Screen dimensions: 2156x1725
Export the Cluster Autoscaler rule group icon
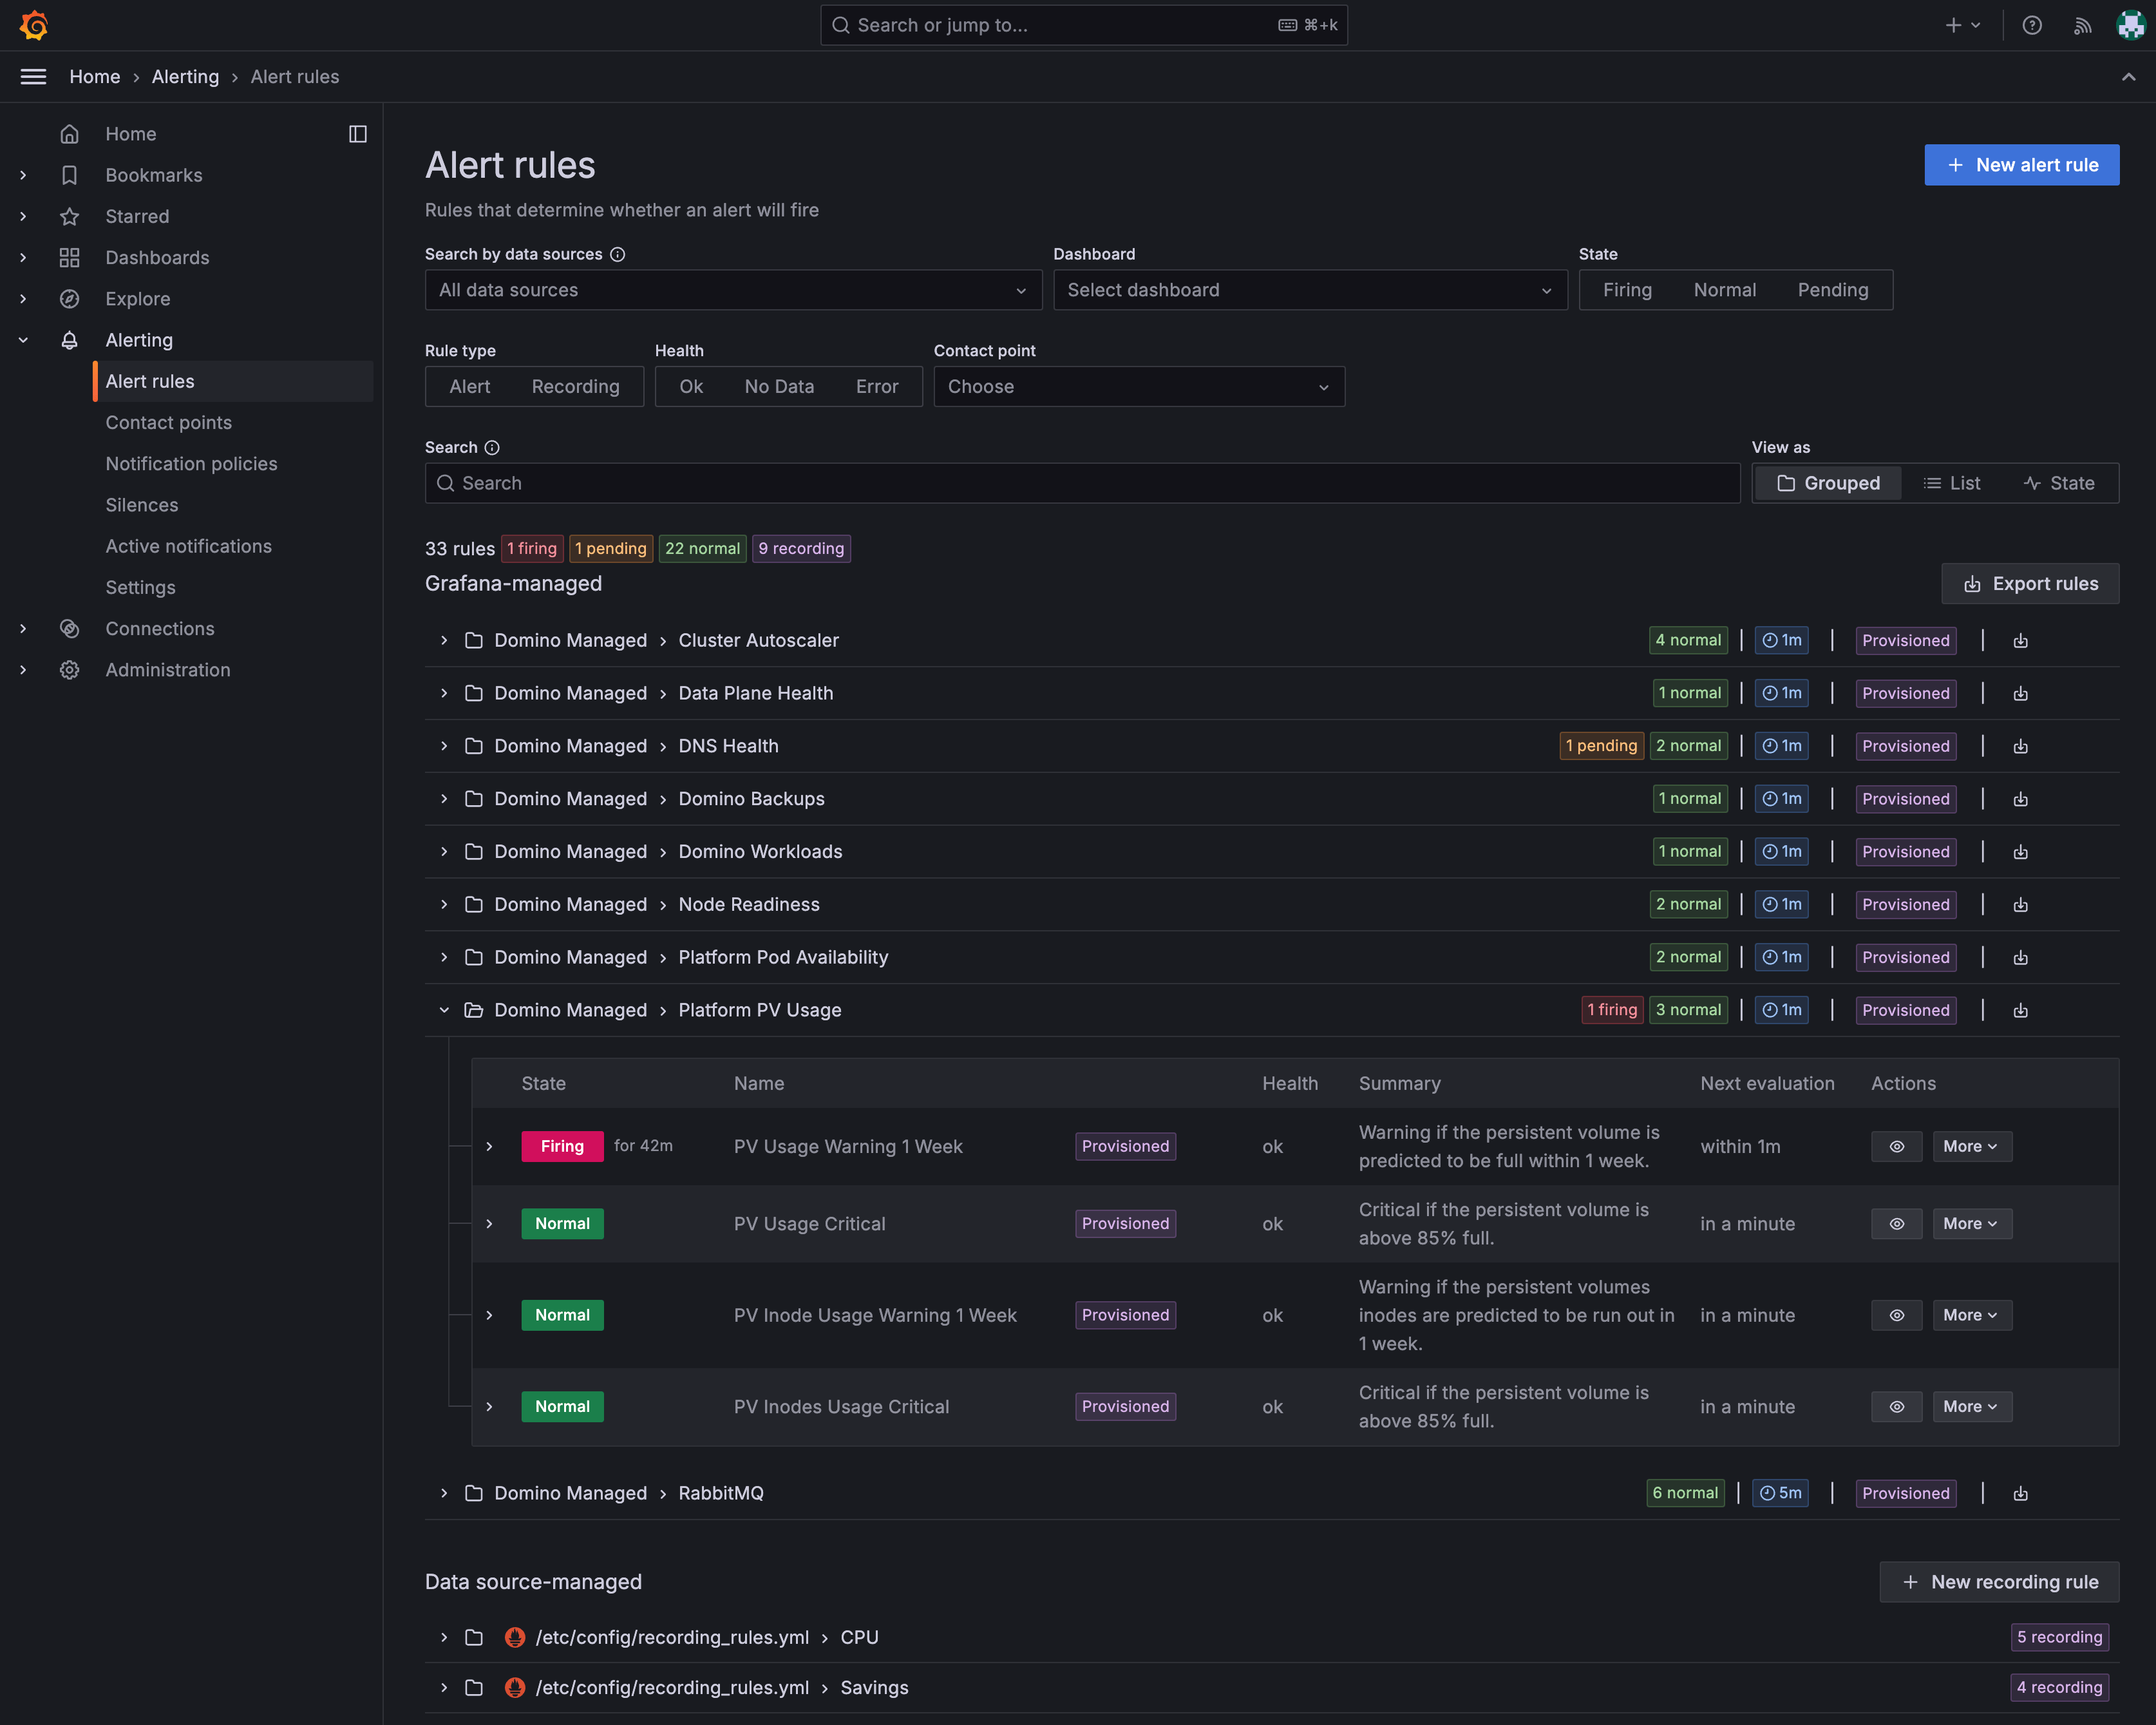tap(2020, 641)
